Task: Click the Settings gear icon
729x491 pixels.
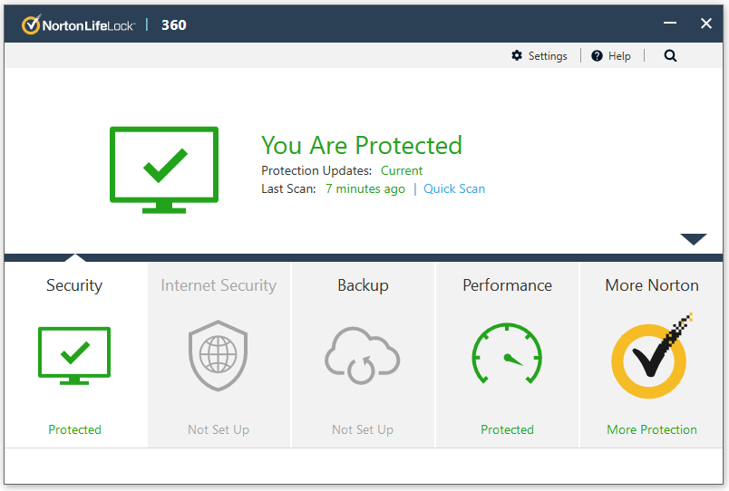Action: tap(517, 56)
